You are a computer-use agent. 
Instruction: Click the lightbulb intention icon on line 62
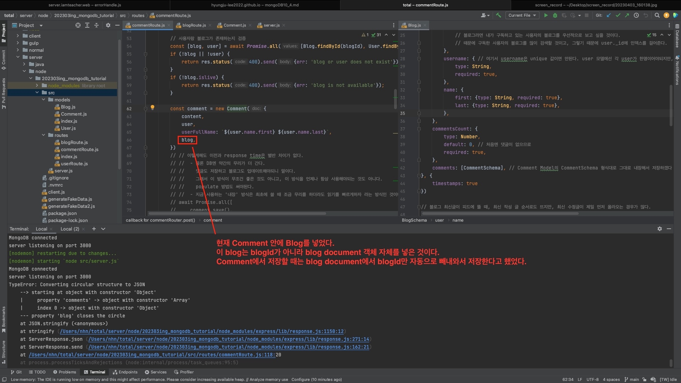[x=153, y=107]
